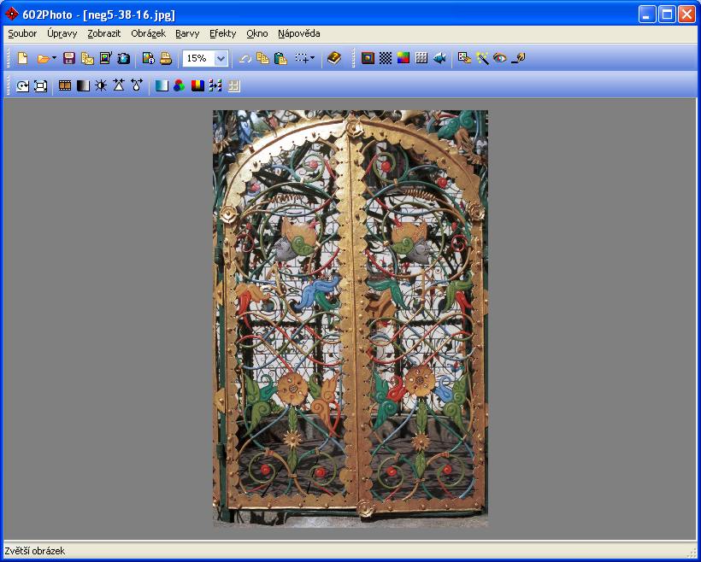The height and width of the screenshot is (562, 701).
Task: Open the Efekty menu
Action: pyautogui.click(x=222, y=33)
